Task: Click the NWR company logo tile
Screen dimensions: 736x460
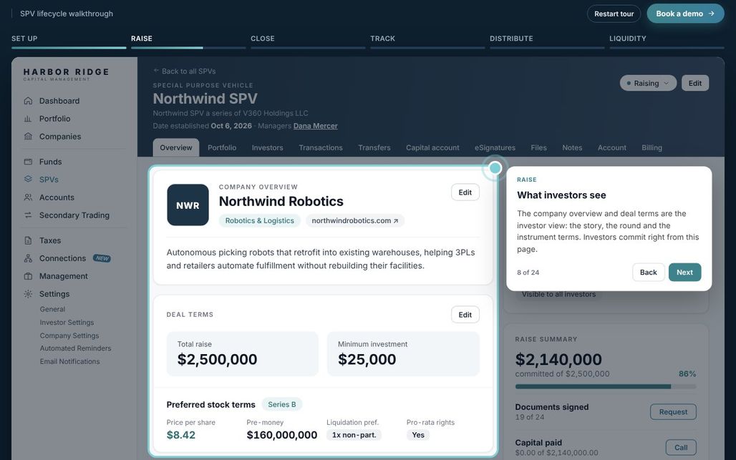Action: pyautogui.click(x=188, y=205)
